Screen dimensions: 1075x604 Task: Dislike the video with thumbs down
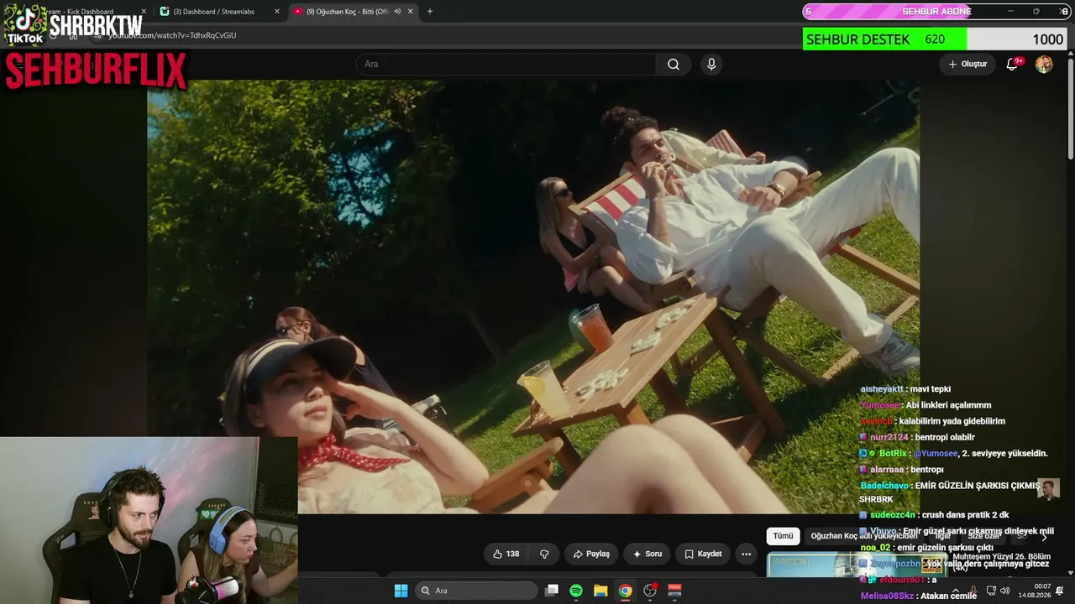(x=544, y=554)
